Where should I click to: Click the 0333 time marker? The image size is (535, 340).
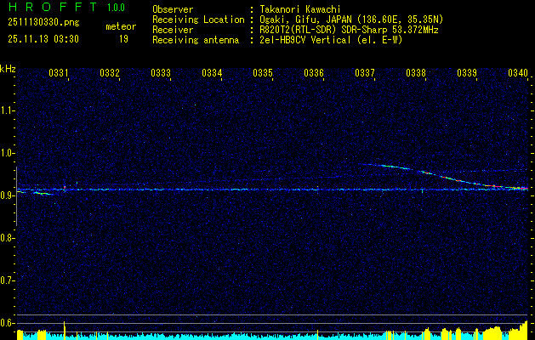(161, 73)
